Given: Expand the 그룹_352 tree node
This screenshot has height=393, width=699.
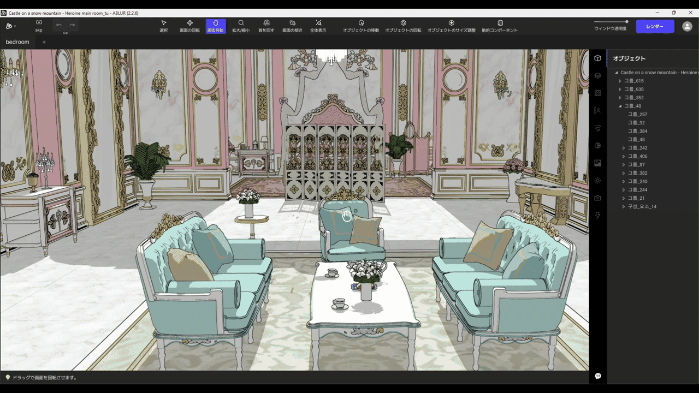Looking at the screenshot, I should point(620,98).
